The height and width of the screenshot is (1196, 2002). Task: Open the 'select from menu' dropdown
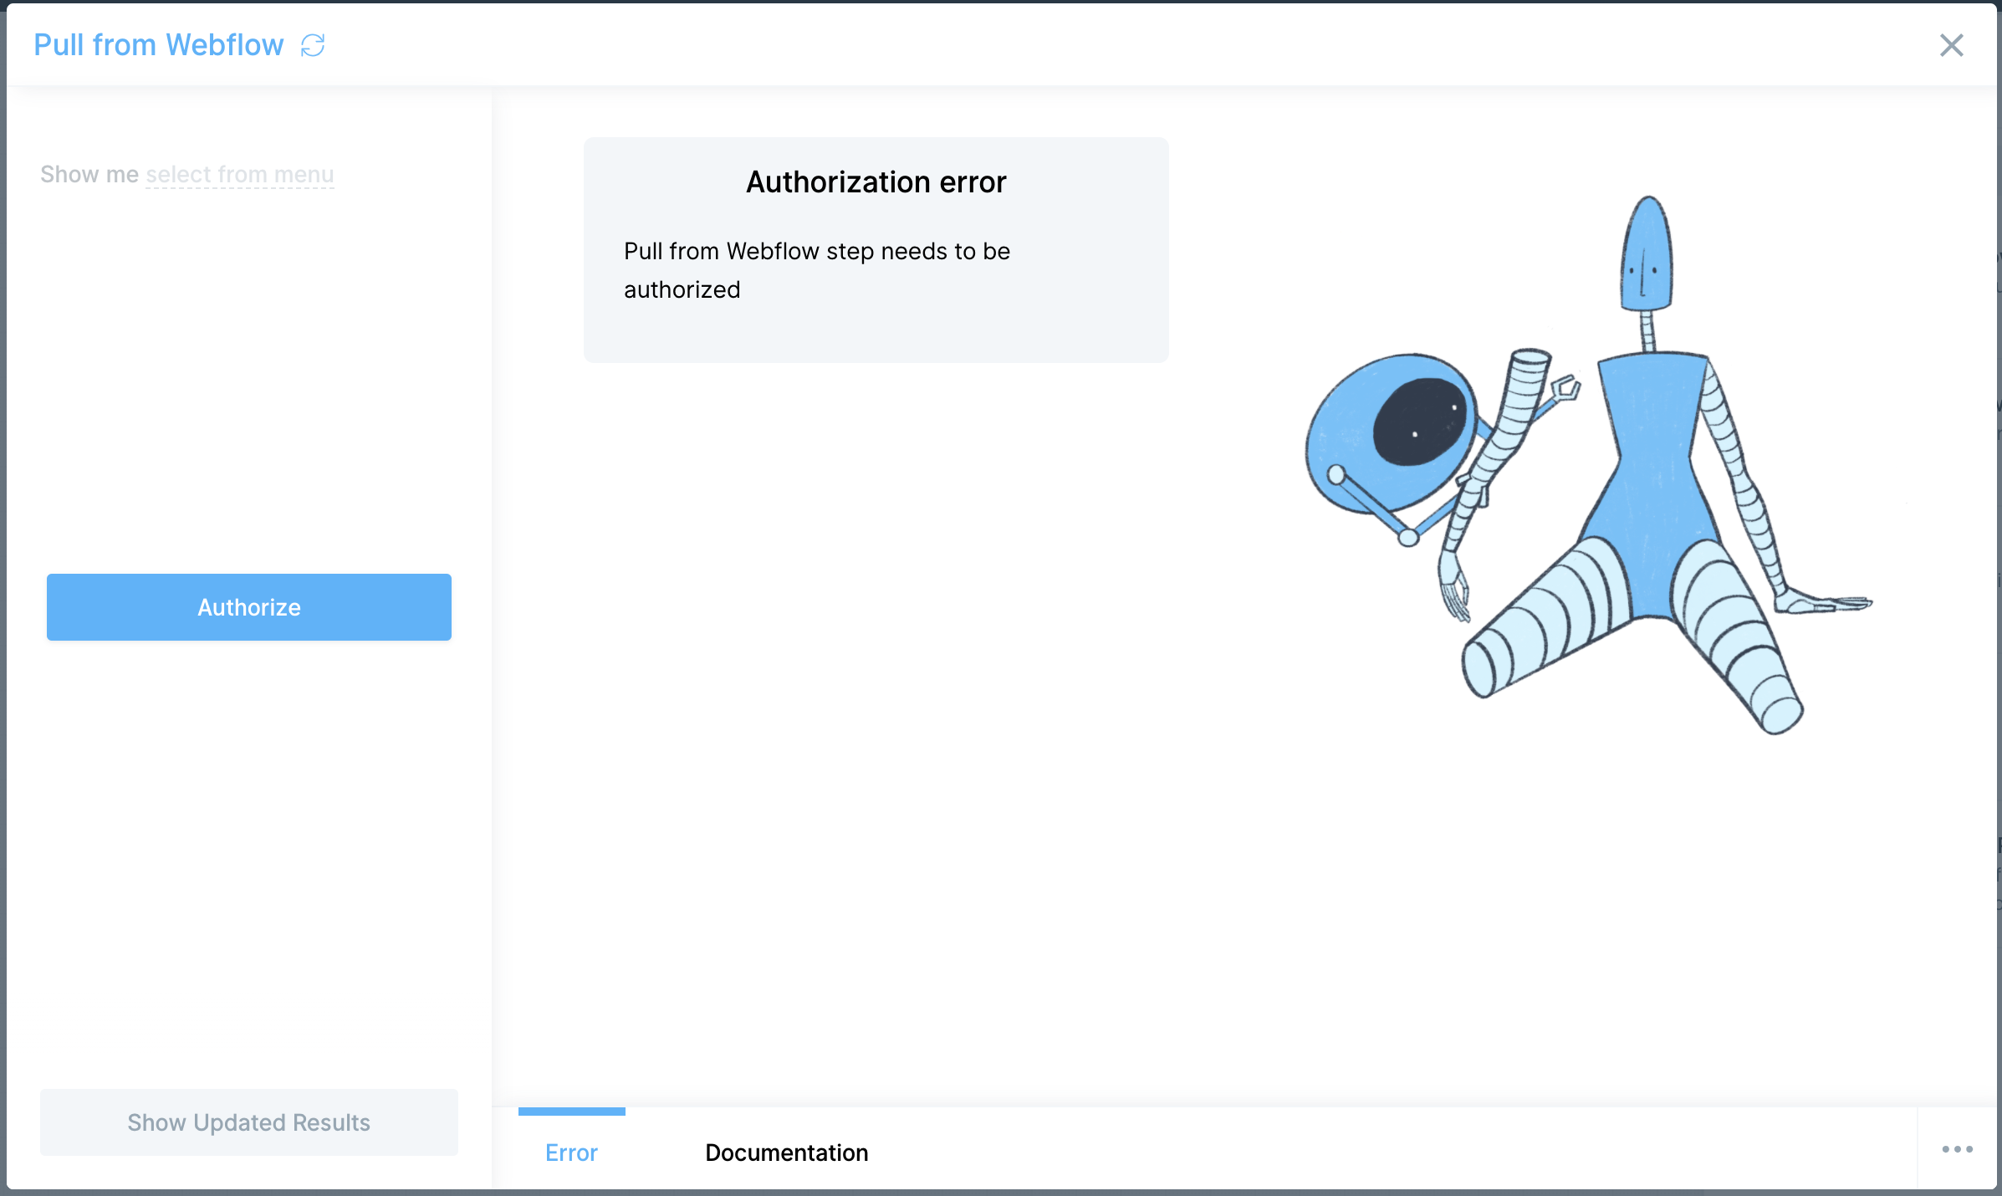tap(240, 174)
